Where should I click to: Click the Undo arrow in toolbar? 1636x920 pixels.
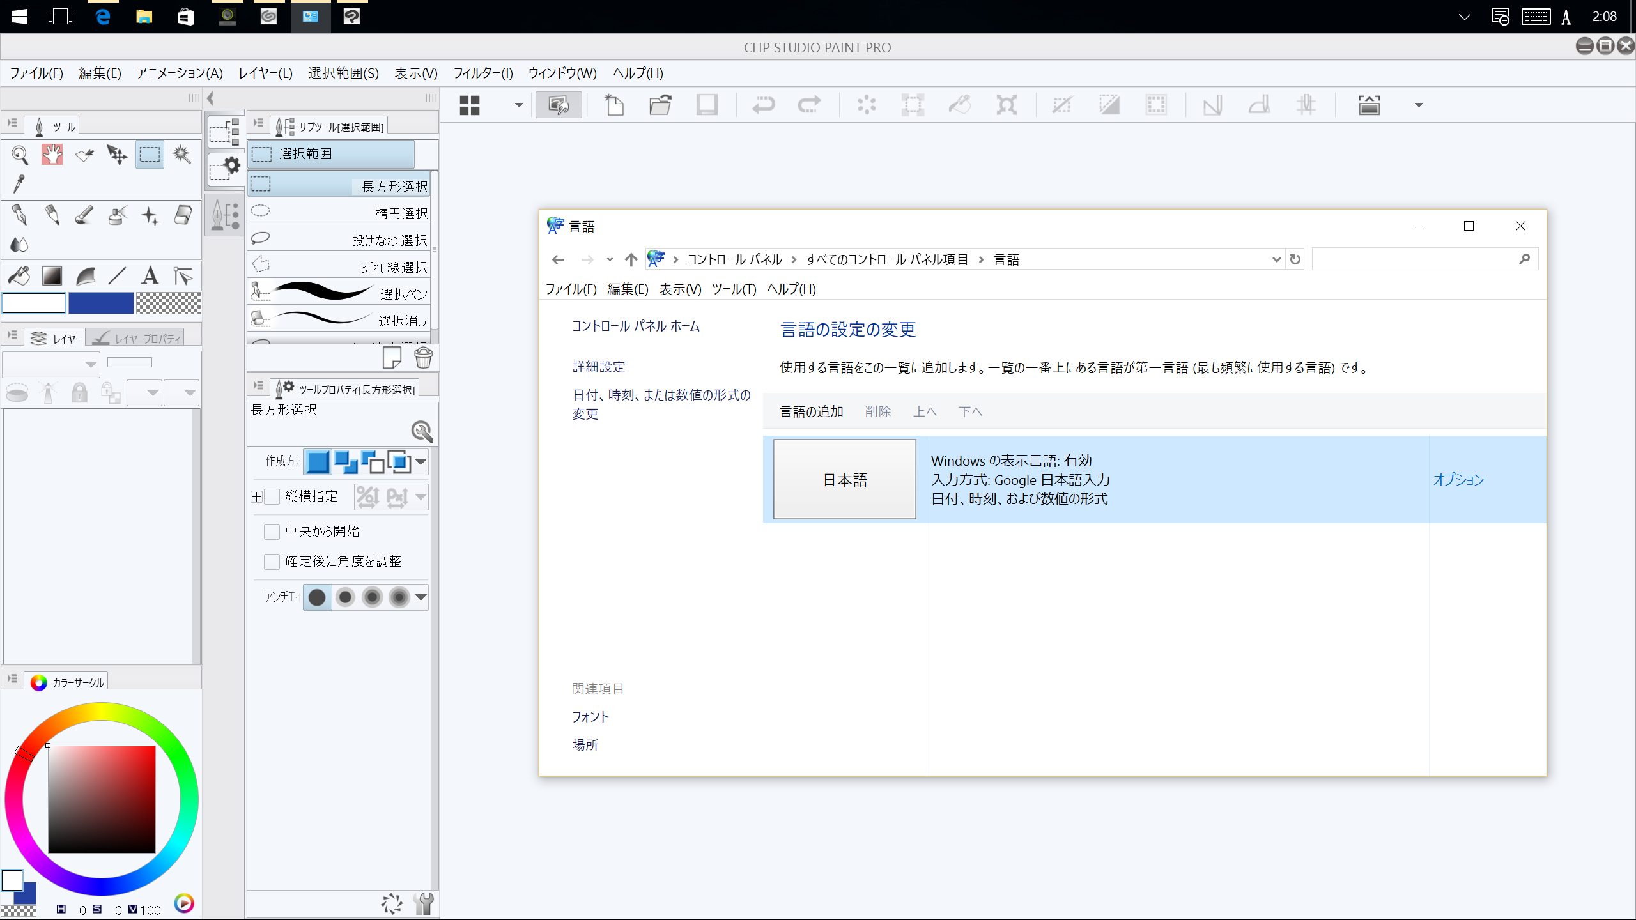pos(763,105)
